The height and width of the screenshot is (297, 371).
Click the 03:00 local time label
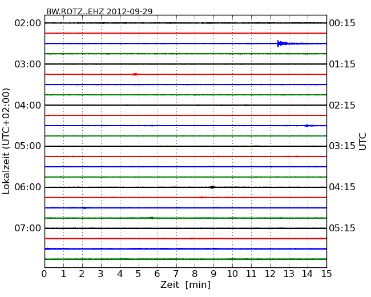point(28,64)
